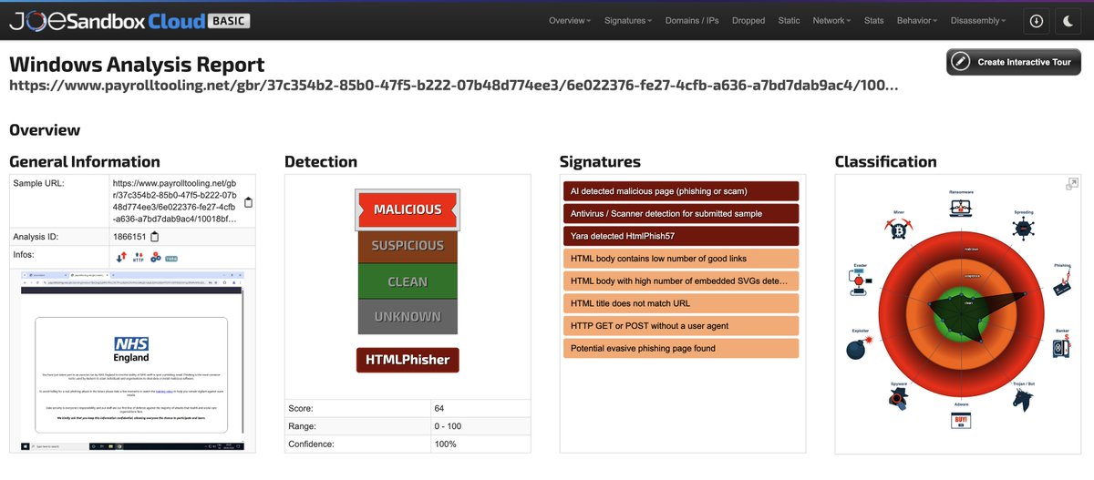Open 'HTTP GET or POST without user agent' signature

click(x=681, y=325)
